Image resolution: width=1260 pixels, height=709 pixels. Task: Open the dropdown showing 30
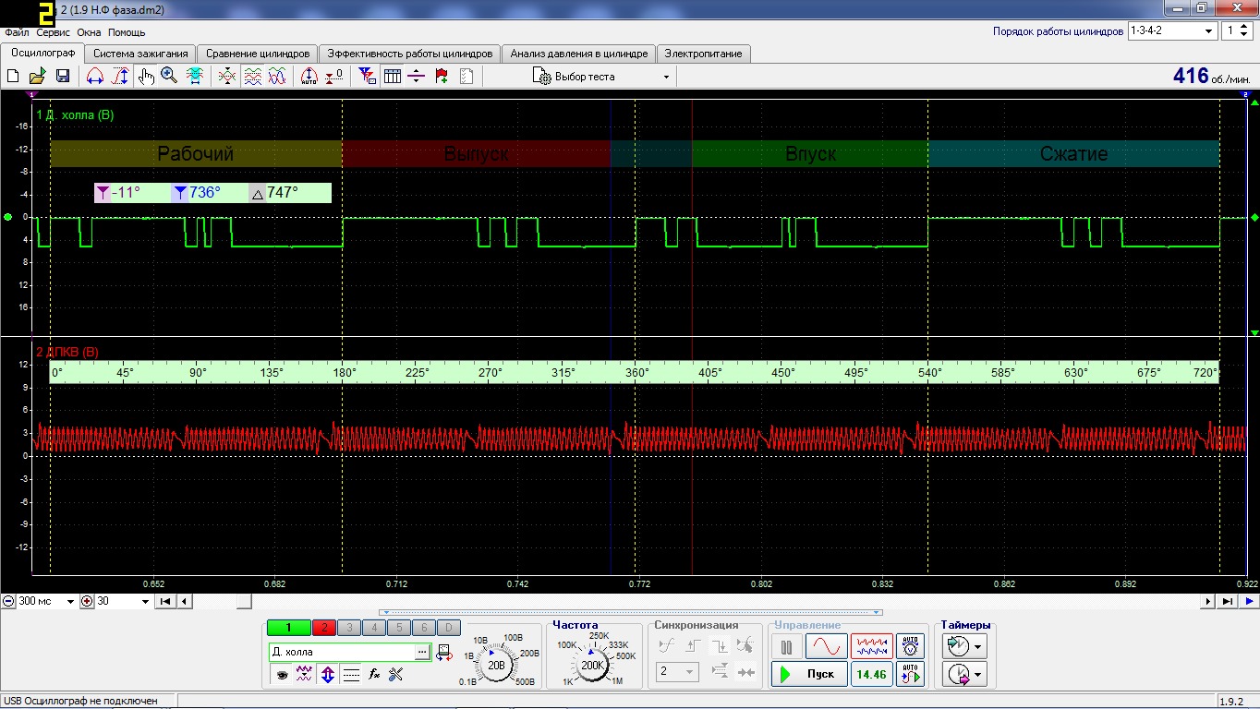pyautogui.click(x=123, y=601)
